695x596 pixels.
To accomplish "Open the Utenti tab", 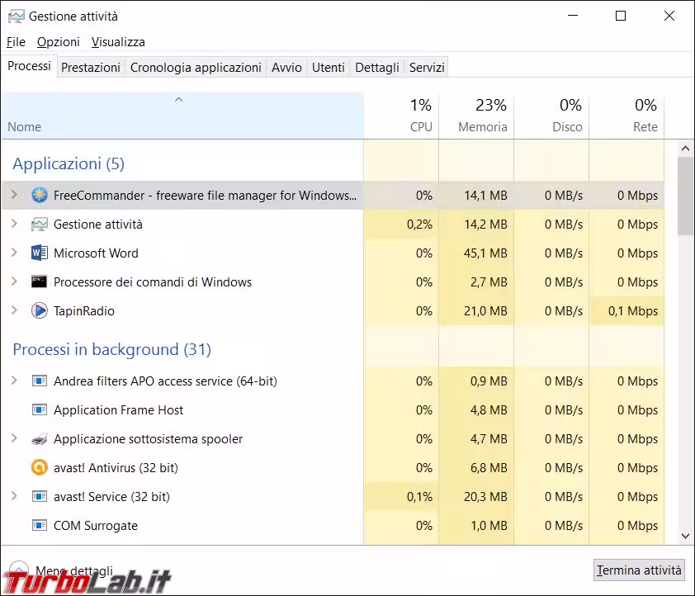I will 329,68.
